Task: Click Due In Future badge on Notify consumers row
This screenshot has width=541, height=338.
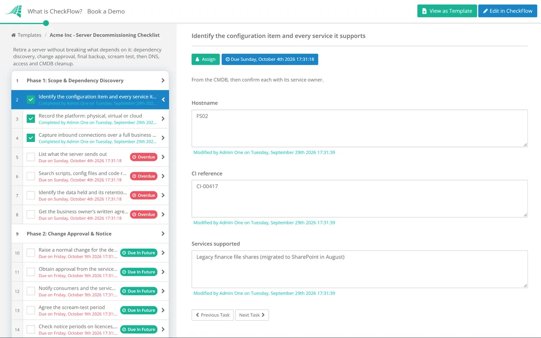Action: pyautogui.click(x=139, y=291)
